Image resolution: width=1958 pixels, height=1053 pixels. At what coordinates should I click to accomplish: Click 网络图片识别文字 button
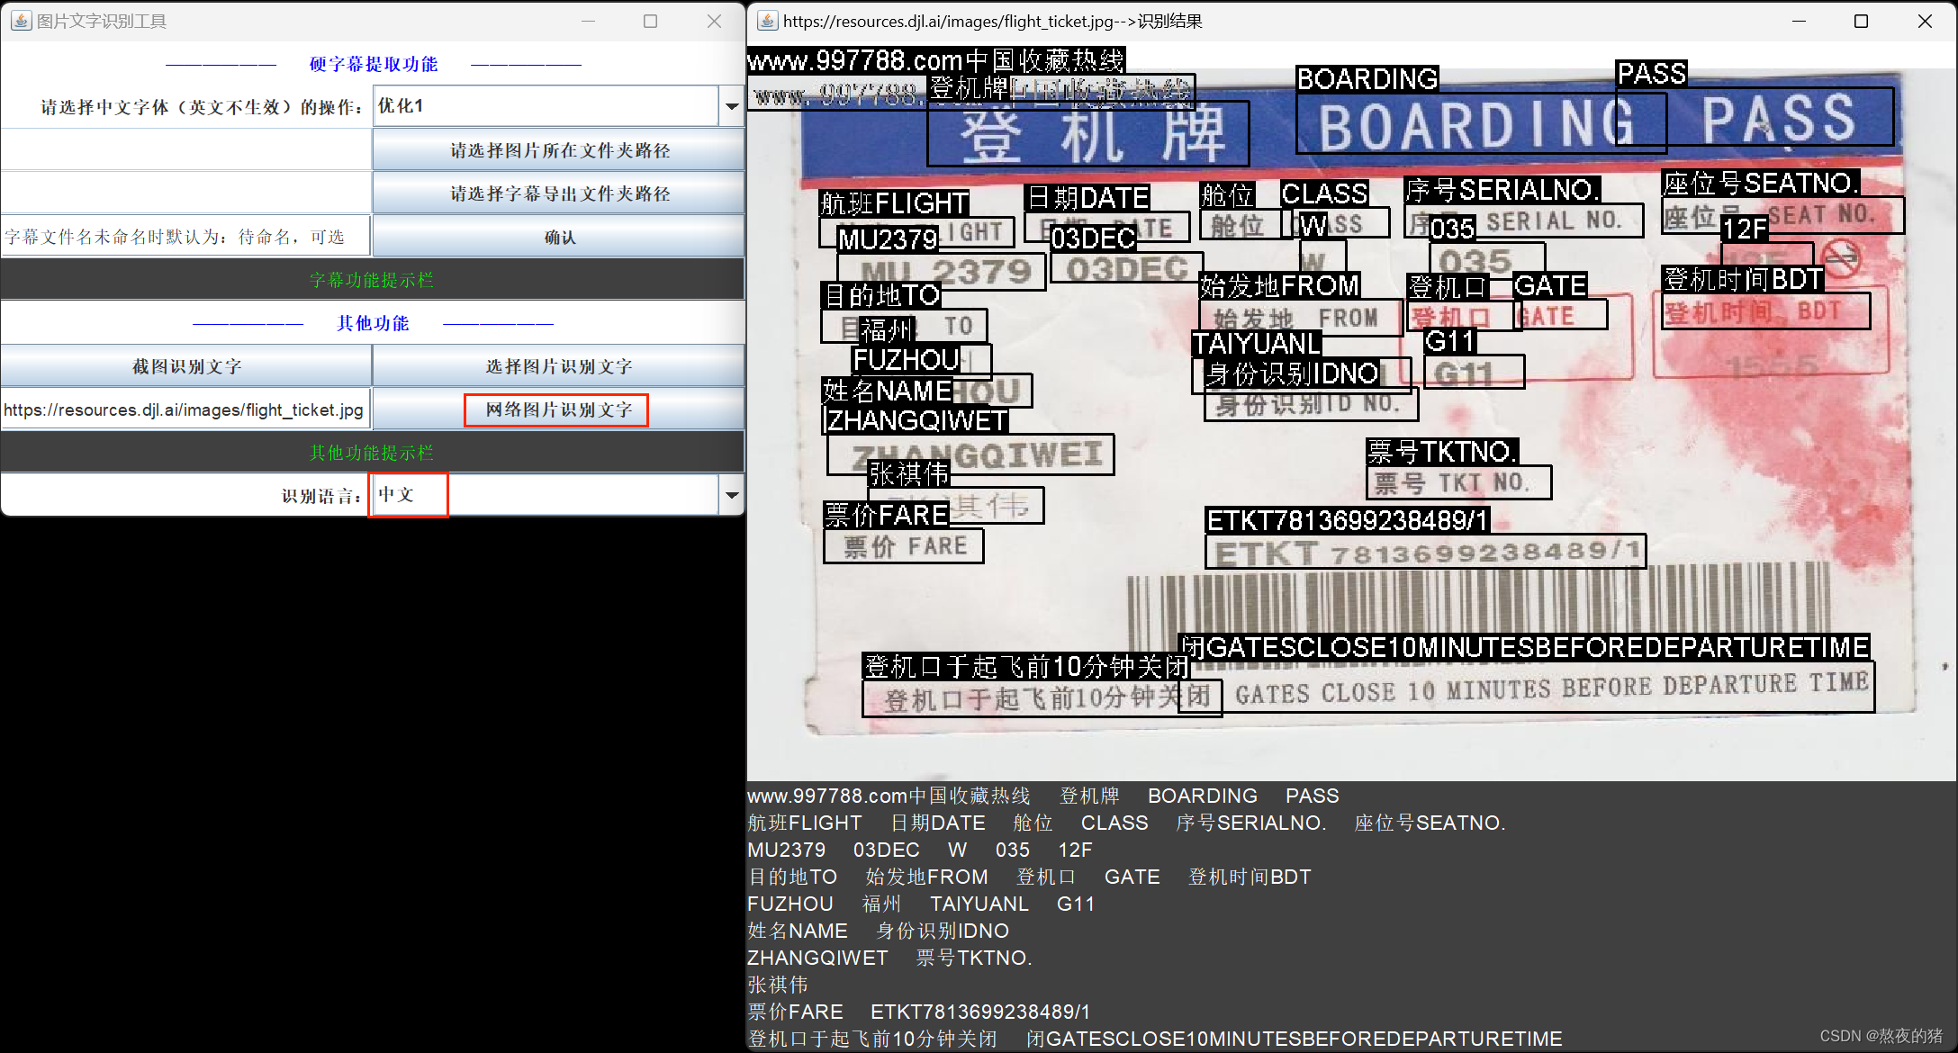point(557,409)
